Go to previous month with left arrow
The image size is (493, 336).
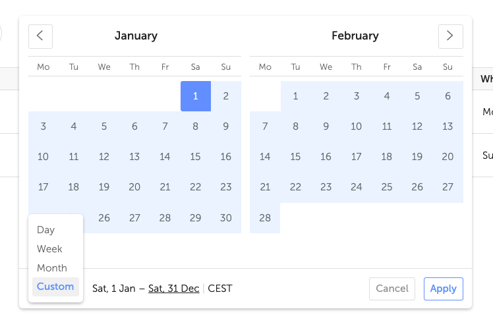click(x=40, y=36)
